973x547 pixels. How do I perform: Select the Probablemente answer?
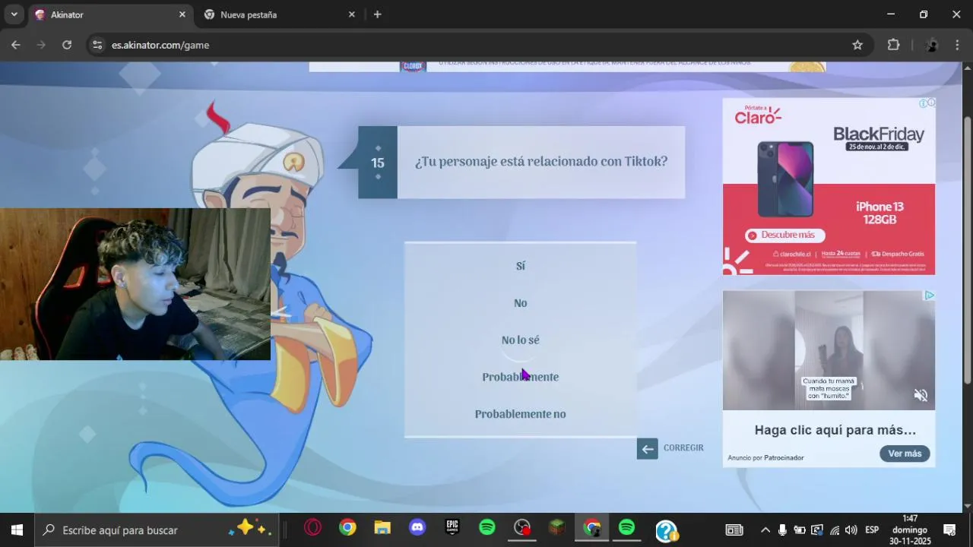coord(520,377)
